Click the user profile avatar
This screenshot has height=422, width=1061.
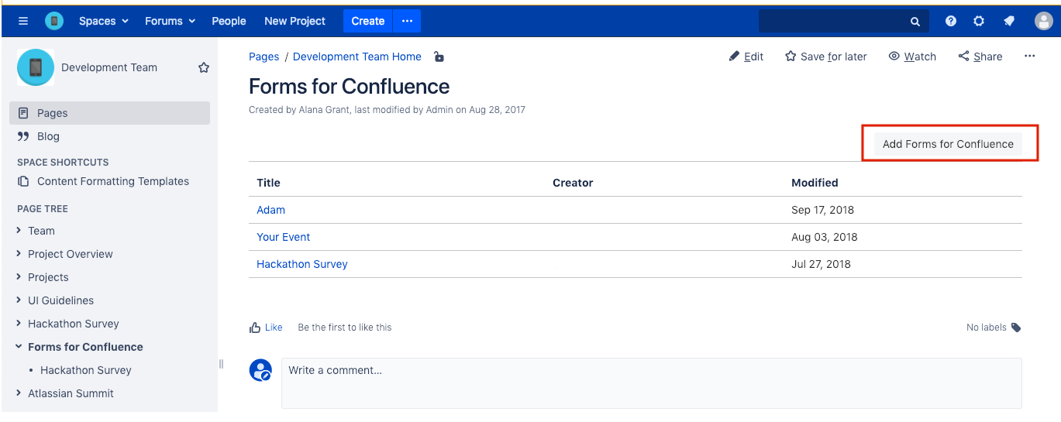click(1043, 21)
